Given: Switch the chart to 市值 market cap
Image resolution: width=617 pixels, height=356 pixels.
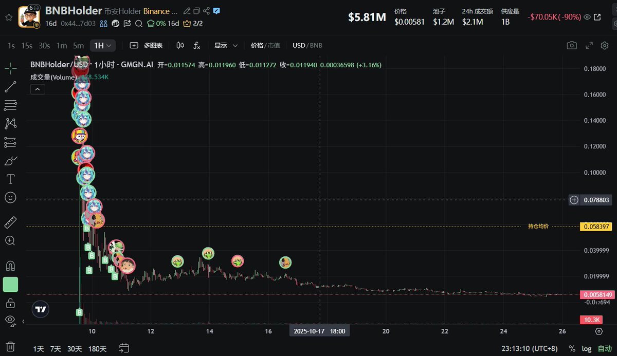Looking at the screenshot, I should [x=274, y=46].
